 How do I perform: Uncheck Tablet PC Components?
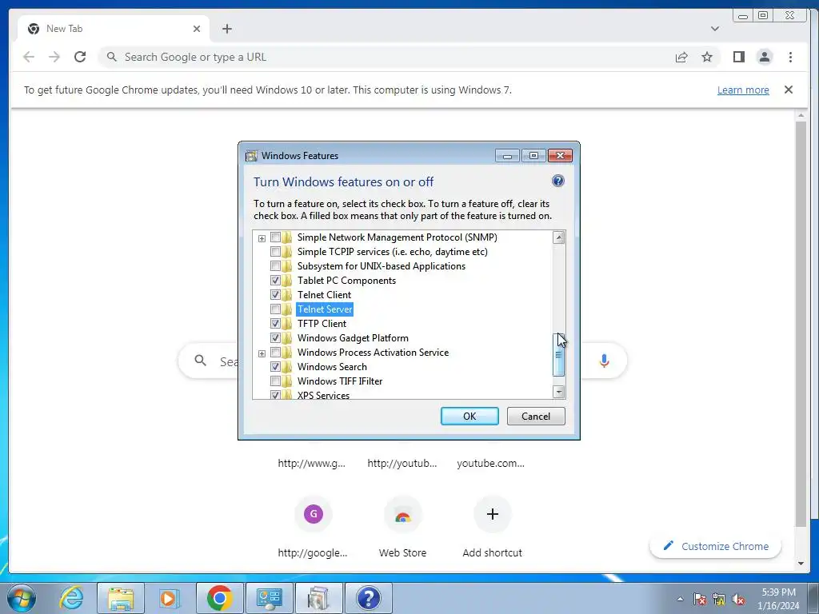click(x=275, y=281)
